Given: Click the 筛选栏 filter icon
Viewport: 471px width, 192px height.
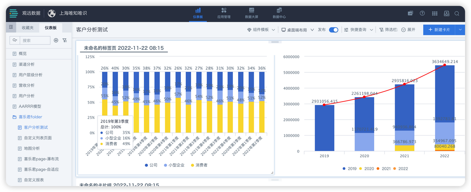Looking at the screenshot, I should coord(381,30).
